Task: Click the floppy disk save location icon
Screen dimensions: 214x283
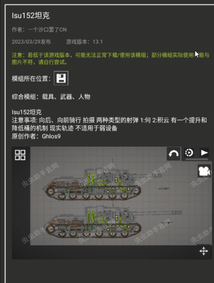Action: (x=61, y=78)
